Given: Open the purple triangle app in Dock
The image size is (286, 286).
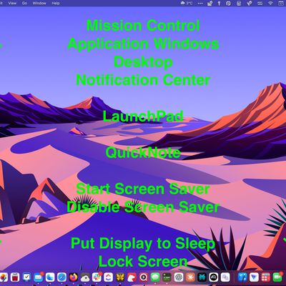Looking at the screenshot, I should pyautogui.click(x=254, y=277).
